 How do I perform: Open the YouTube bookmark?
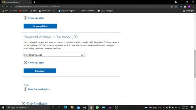(24, 11)
